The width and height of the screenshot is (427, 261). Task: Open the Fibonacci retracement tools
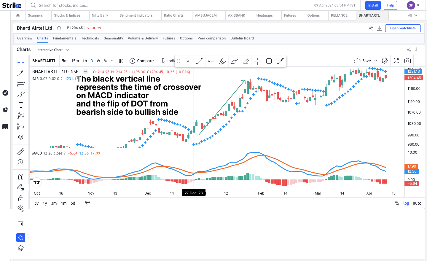pos(21,84)
